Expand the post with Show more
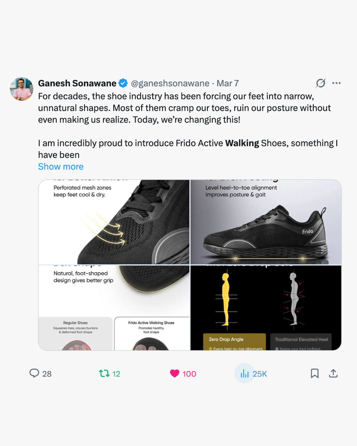 pyautogui.click(x=61, y=167)
